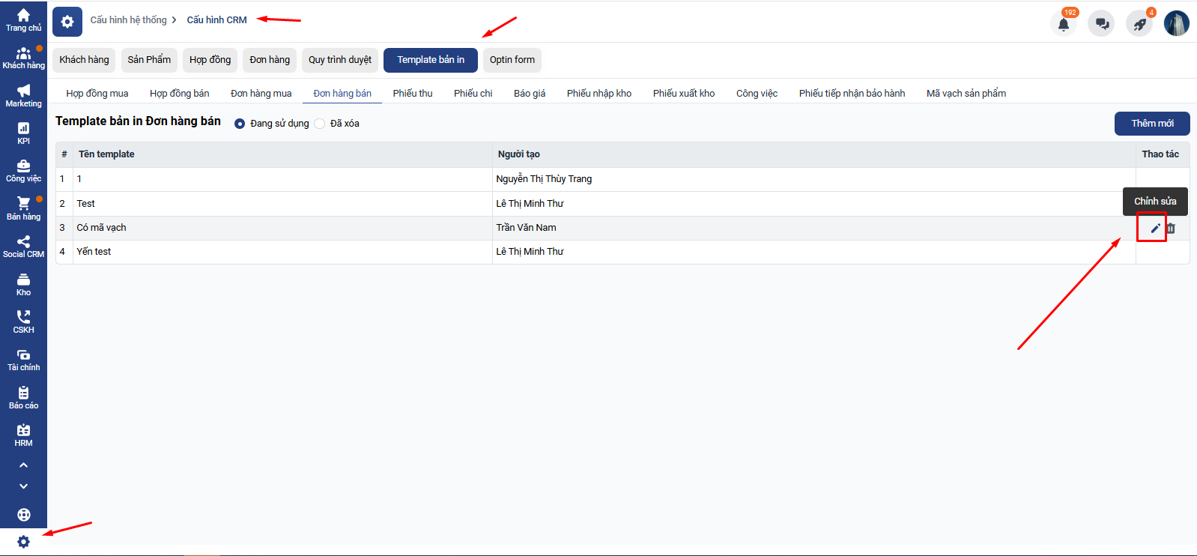Open the help lifebuoy icon in sidebar
Screen dimensions: 1197x556
click(23, 515)
